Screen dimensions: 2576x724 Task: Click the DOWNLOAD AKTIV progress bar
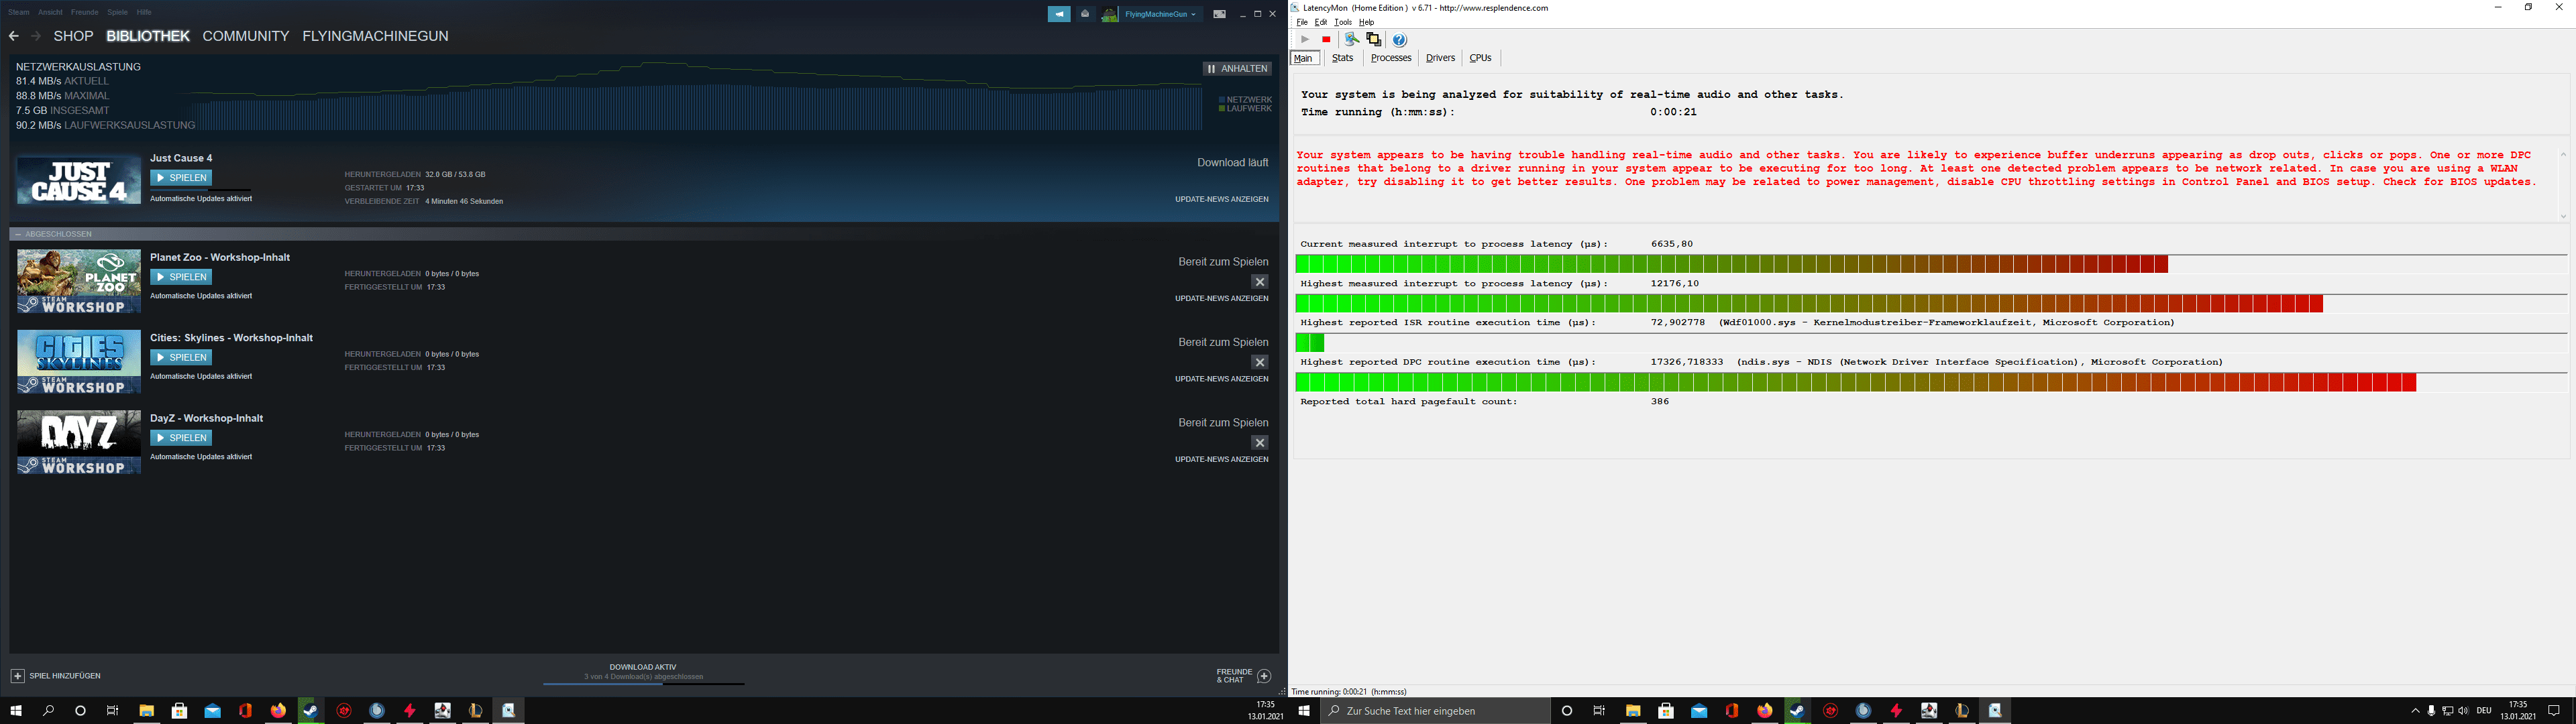tap(644, 684)
